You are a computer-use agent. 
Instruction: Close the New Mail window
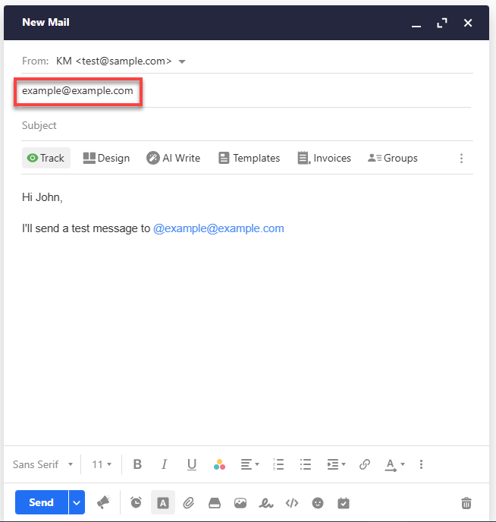coord(468,23)
